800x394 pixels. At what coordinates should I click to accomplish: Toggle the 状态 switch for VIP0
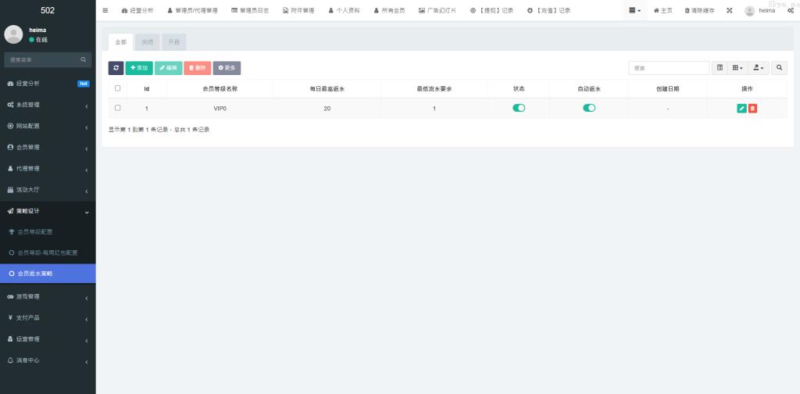(x=519, y=108)
